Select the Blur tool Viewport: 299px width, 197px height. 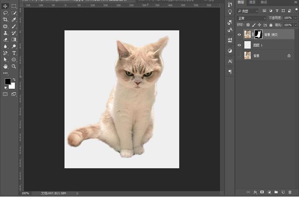click(5, 46)
